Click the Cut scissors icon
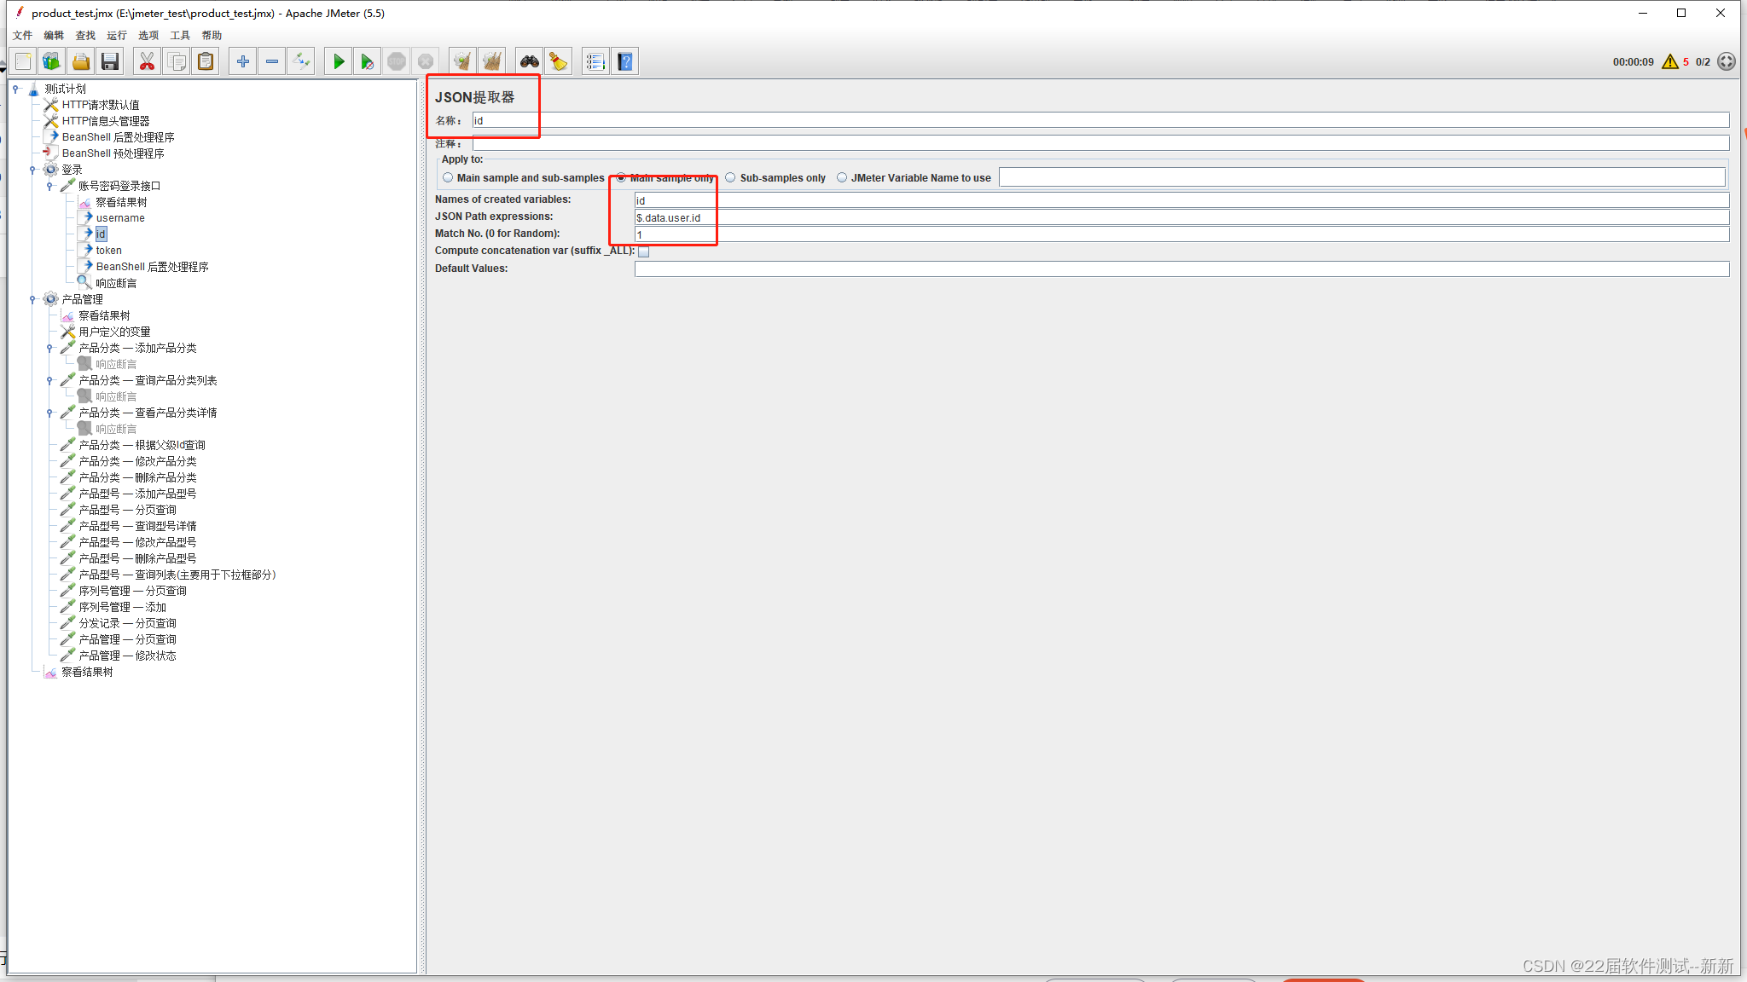 (x=147, y=61)
